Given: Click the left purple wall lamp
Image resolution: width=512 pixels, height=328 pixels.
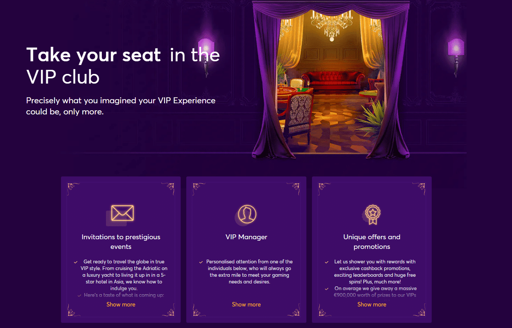Looking at the screenshot, I should [x=206, y=56].
